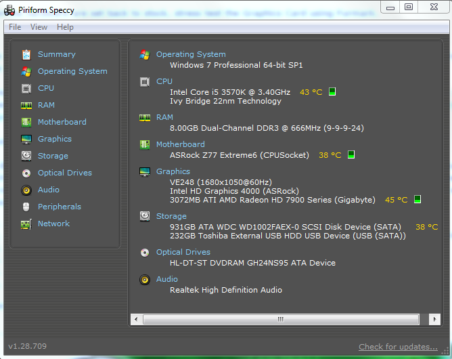
Task: Click the ASRock Z77 Extreme6 text
Action: [x=240, y=155]
